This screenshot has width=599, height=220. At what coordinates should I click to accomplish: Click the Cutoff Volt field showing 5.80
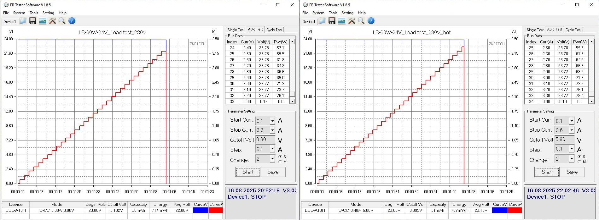point(564,140)
